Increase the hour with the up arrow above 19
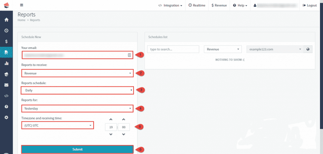Image resolution: width=323 pixels, height=154 pixels. pyautogui.click(x=111, y=119)
